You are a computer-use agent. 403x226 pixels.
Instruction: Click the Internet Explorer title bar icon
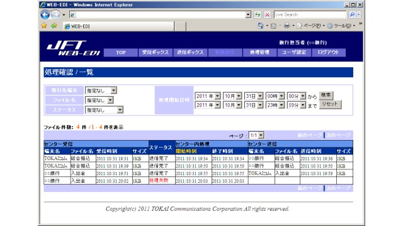click(x=43, y=4)
